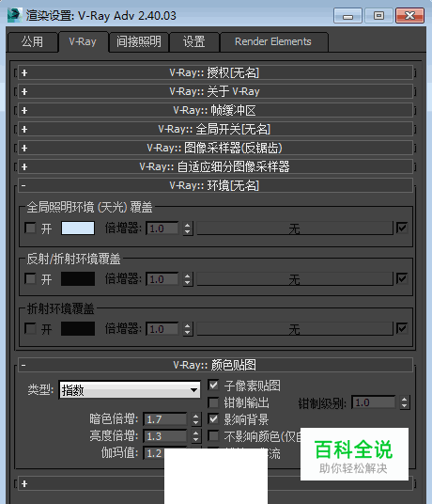Click the 伽玛值 1.2 field
Image resolution: width=432 pixels, height=504 pixels.
(x=154, y=453)
